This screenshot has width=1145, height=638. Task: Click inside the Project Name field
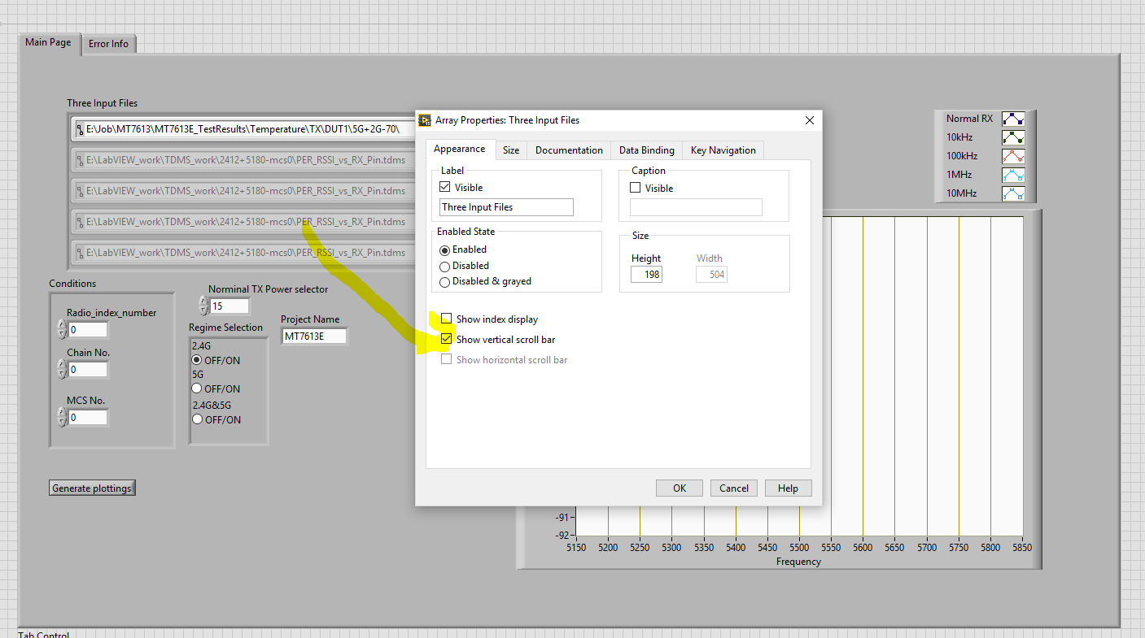pos(314,335)
